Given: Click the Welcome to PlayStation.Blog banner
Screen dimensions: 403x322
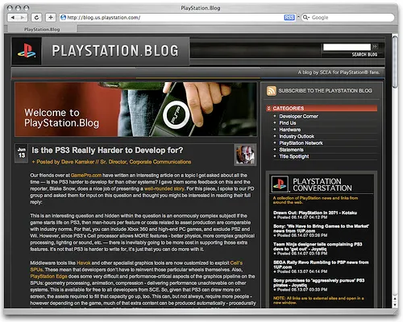Looking at the screenshot, I should (135, 109).
